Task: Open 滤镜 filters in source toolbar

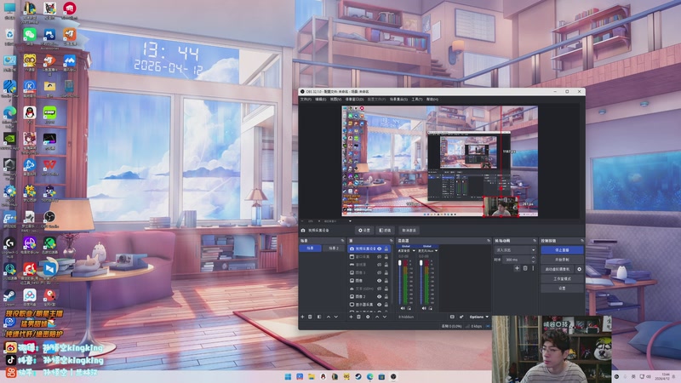Action: tap(386, 230)
